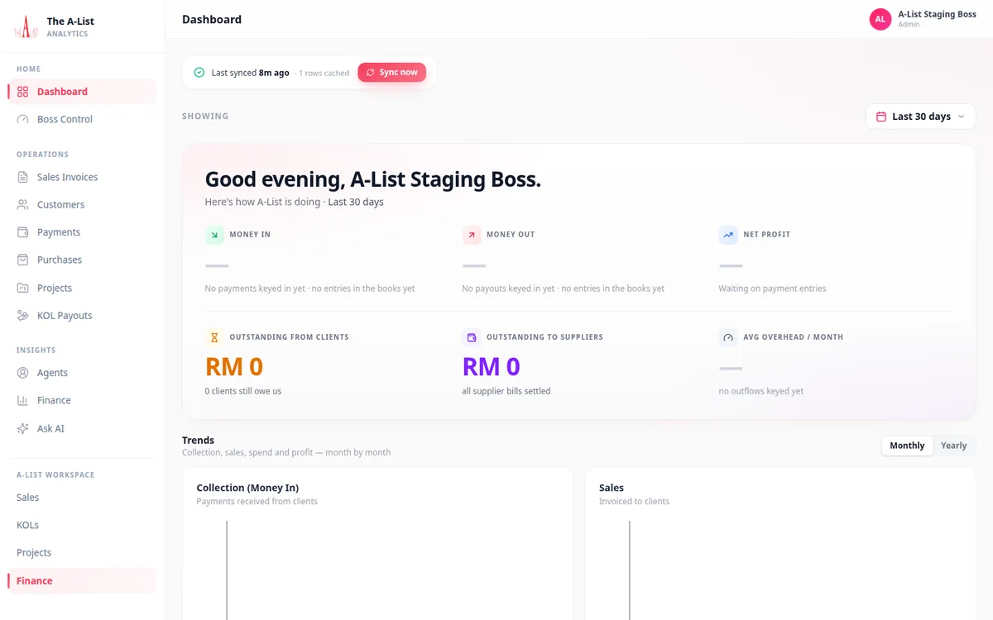Click the Avg Overhead gauge icon
This screenshot has height=620, width=993.
728,337
